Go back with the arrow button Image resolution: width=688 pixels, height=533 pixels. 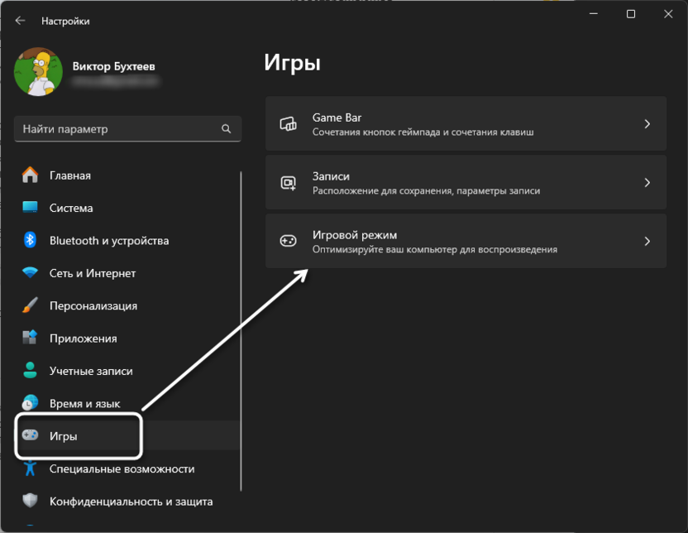21,21
